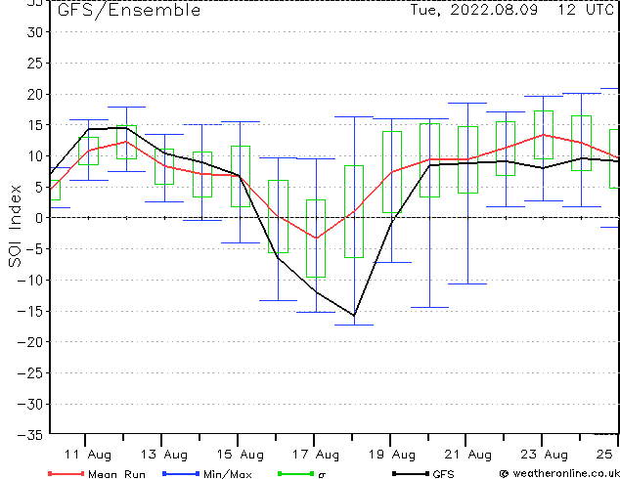Click the y-axis value -10
The width and height of the screenshot is (620, 479).
[x=30, y=281]
